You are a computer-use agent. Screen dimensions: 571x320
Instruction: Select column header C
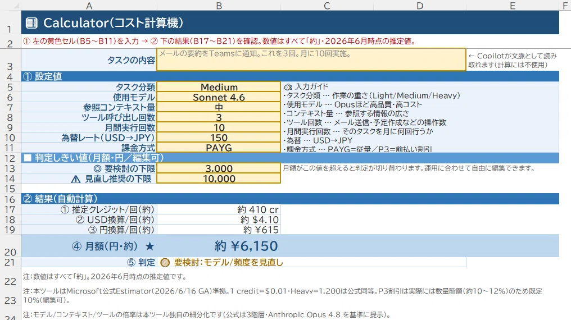(327, 6)
